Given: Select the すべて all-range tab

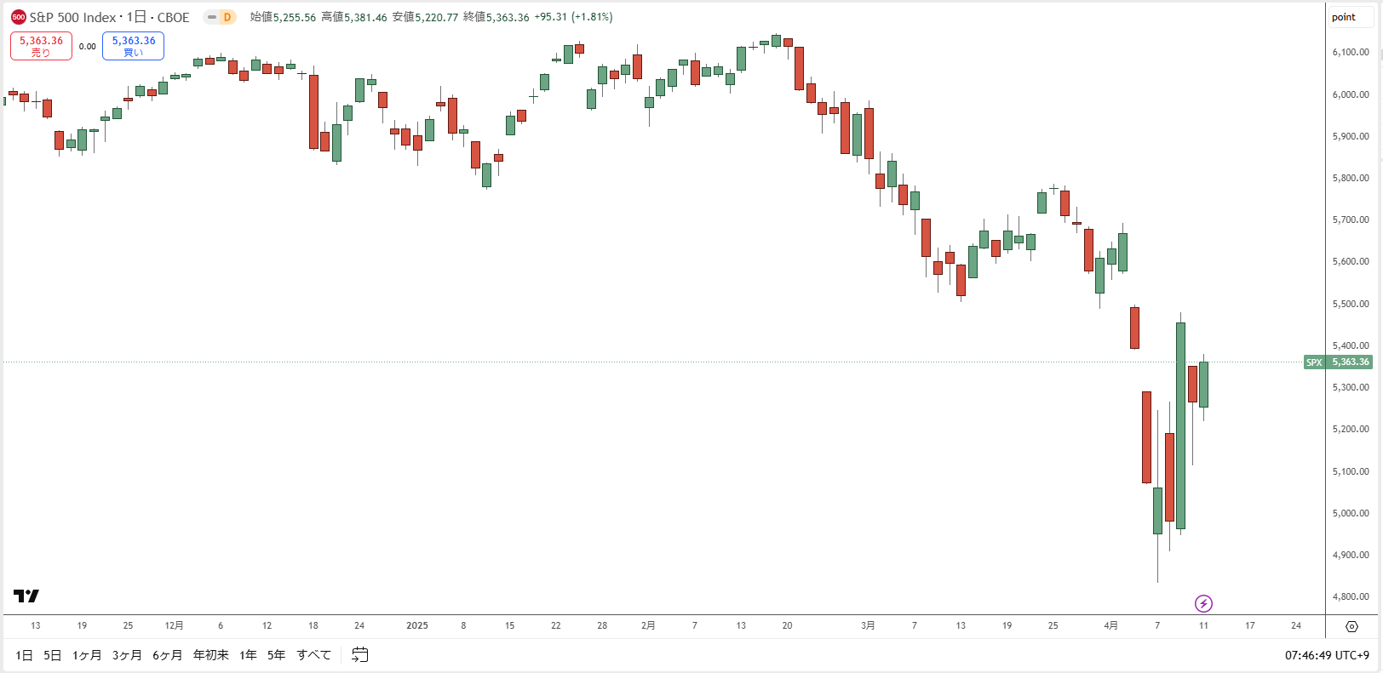Looking at the screenshot, I should [x=314, y=655].
